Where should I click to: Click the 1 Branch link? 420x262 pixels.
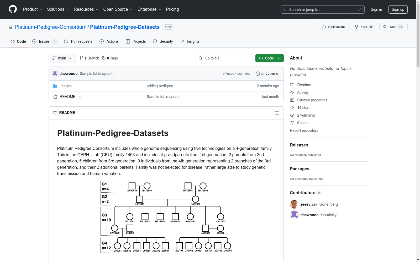tap(89, 58)
